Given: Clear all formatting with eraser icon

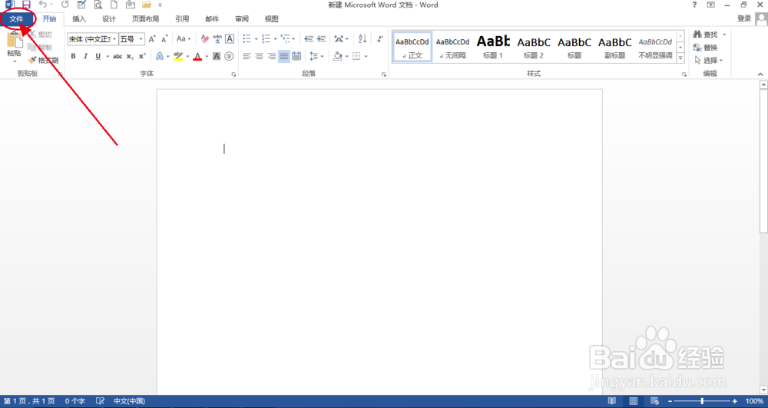Looking at the screenshot, I should tap(205, 38).
